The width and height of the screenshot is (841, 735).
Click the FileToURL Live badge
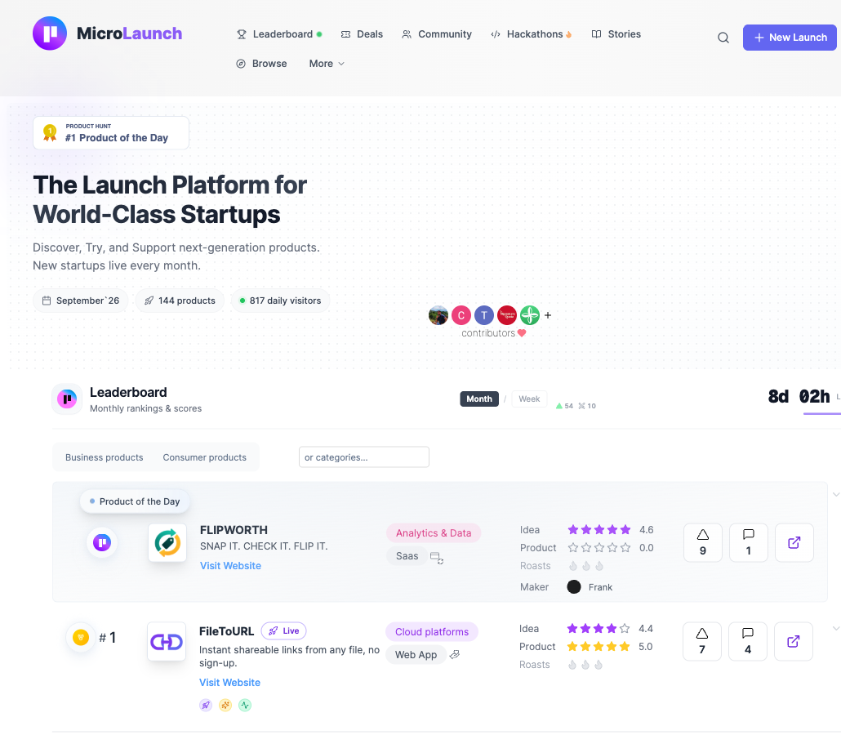point(283,631)
